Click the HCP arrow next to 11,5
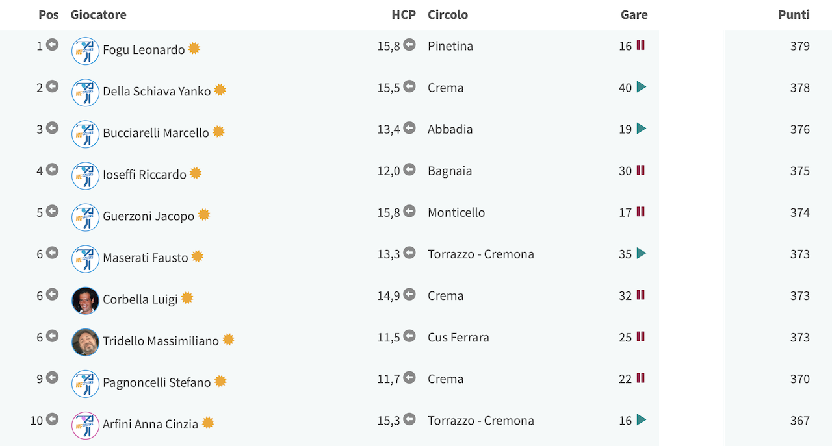The width and height of the screenshot is (832, 446). [x=409, y=336]
